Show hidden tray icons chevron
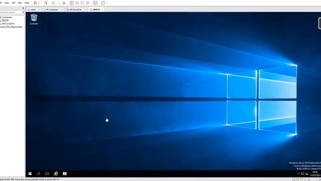Screen dimensions: 321x181 click(x=298, y=174)
